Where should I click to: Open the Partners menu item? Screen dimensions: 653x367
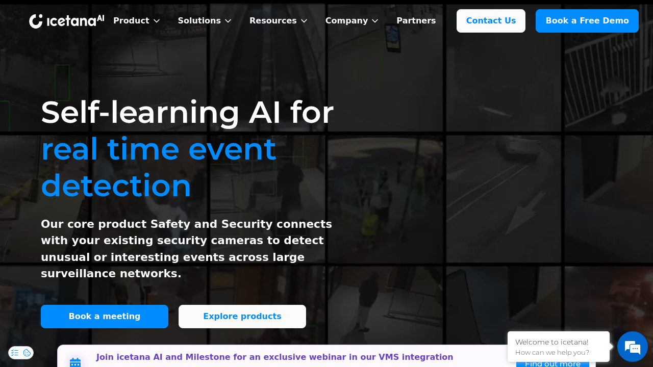pos(416,21)
